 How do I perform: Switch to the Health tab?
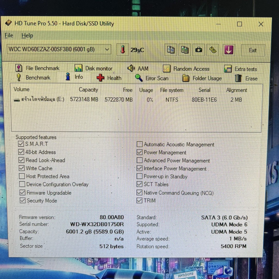[109, 78]
